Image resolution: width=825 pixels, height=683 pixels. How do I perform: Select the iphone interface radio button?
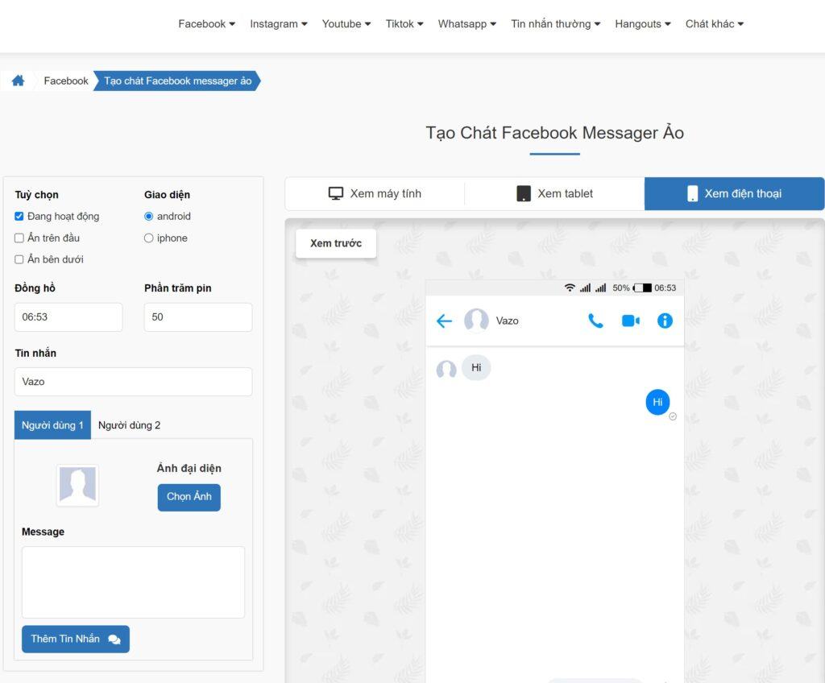[x=148, y=238]
